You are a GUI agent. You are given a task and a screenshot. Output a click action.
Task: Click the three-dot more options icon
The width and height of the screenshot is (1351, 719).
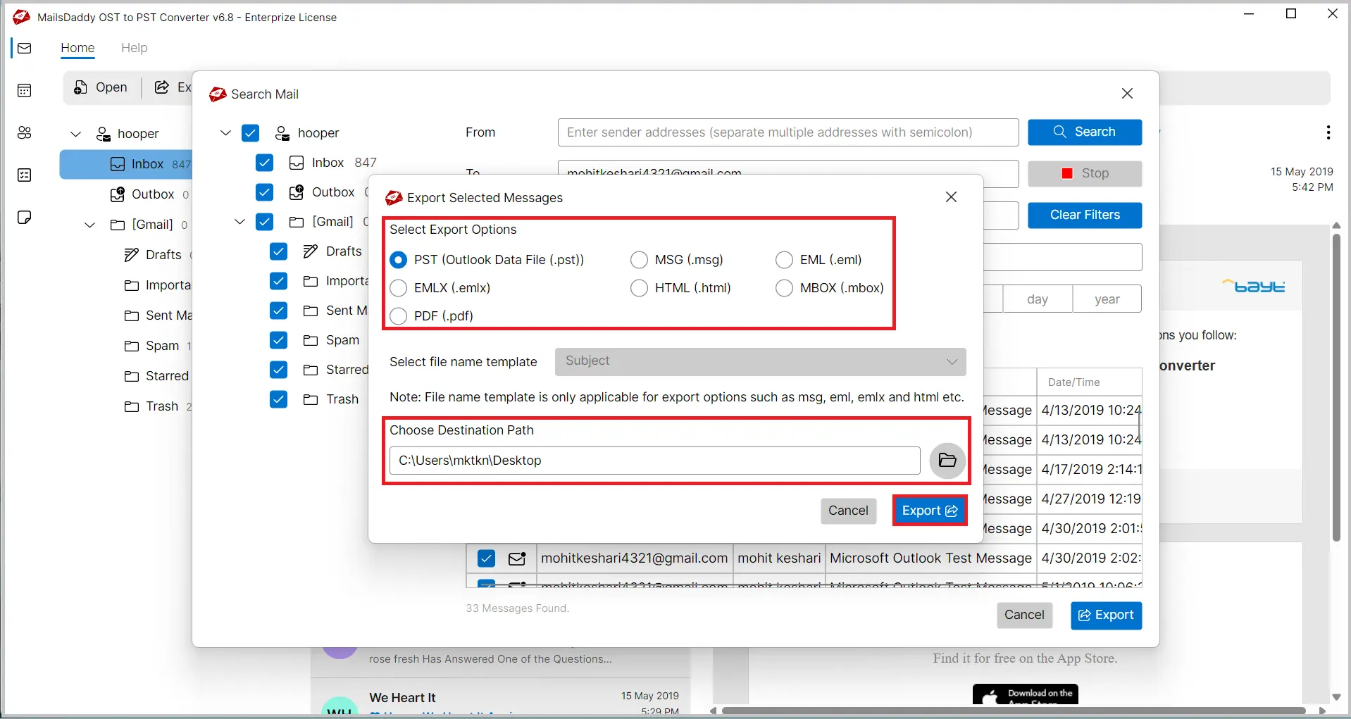1328,132
